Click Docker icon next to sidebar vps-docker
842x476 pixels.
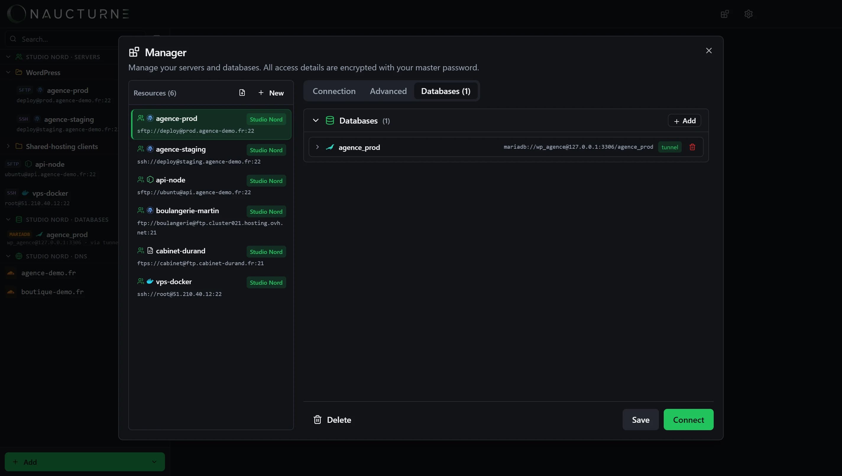click(25, 193)
